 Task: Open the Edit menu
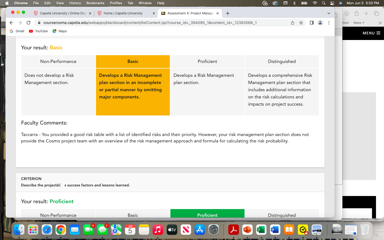(47, 3)
